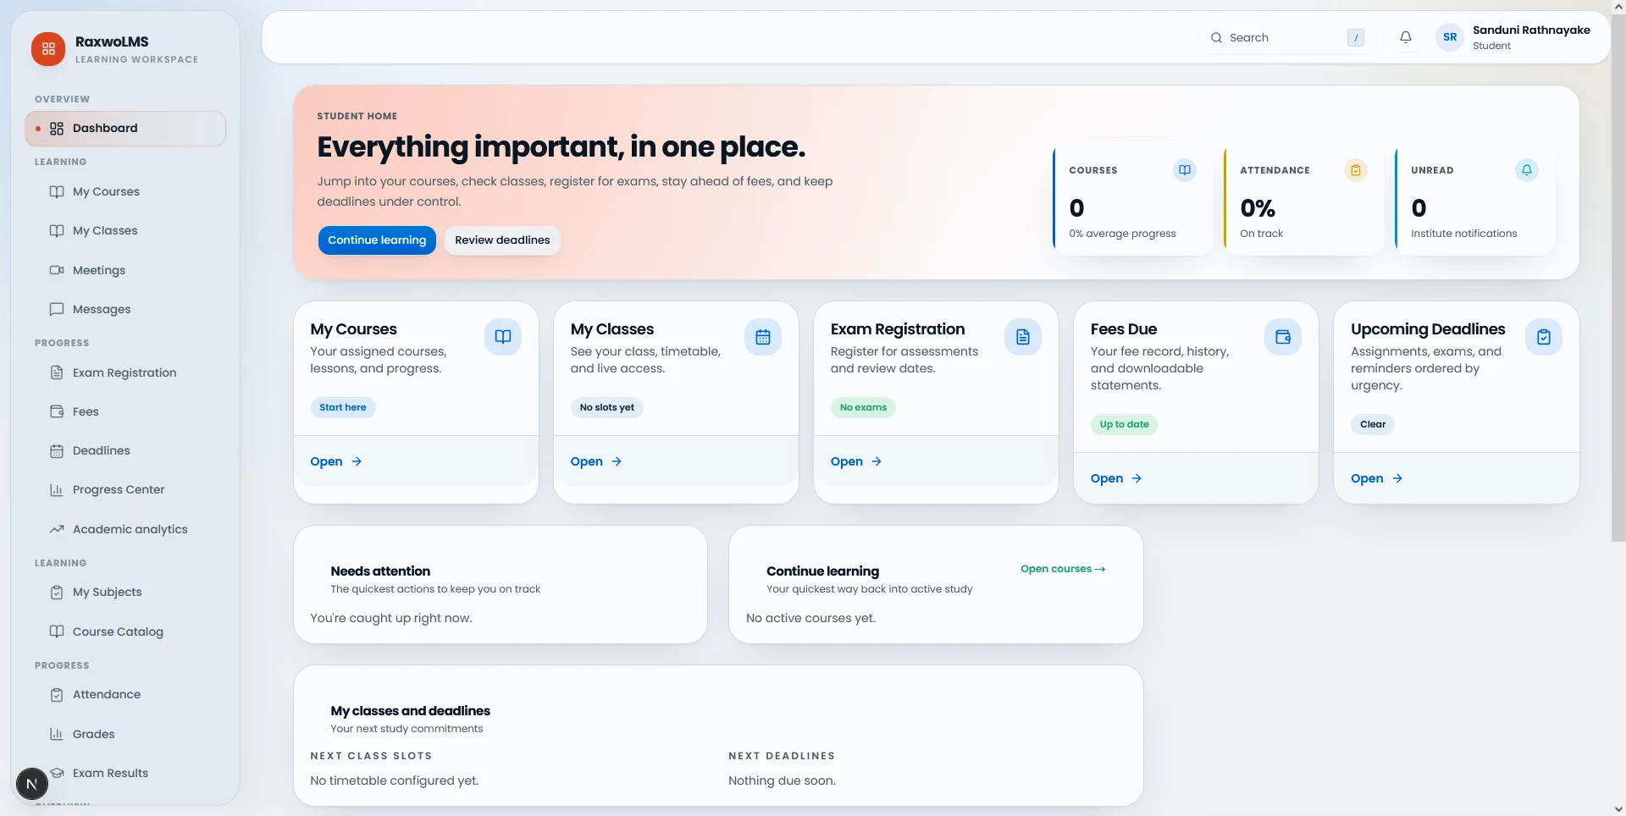Screen dimensions: 1626x816
Task: Select My Subjects in sidebar
Action: point(125,593)
